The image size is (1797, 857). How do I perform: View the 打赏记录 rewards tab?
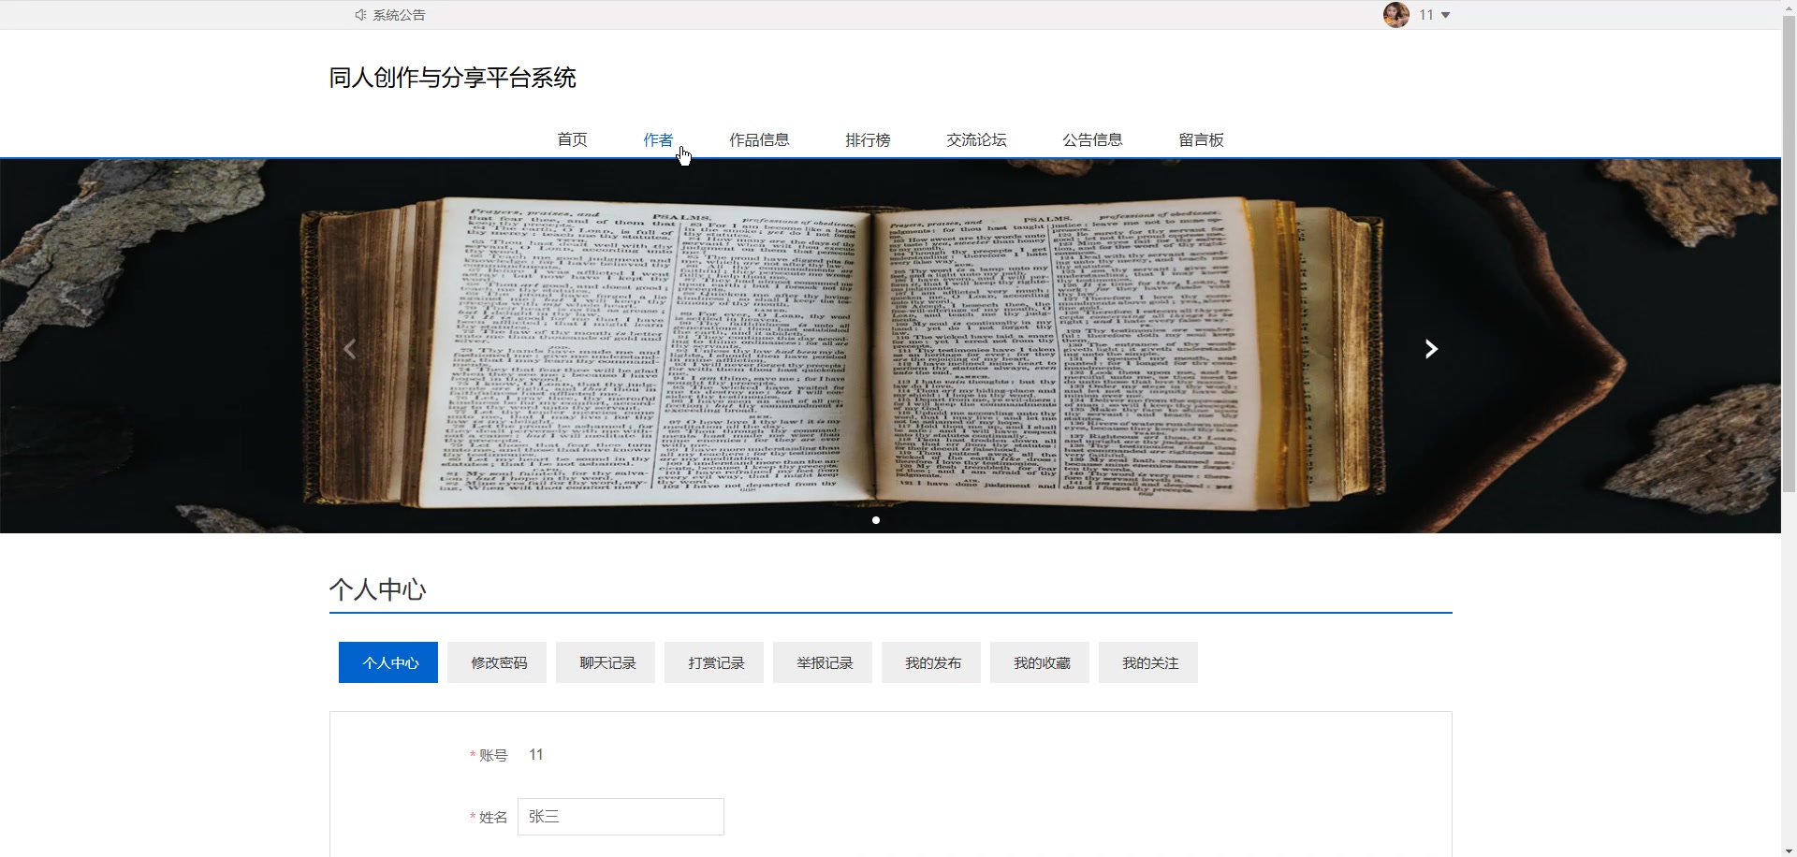[713, 661]
